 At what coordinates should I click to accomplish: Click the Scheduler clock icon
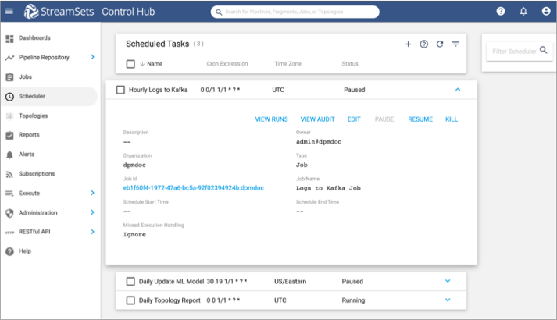pyautogui.click(x=9, y=97)
